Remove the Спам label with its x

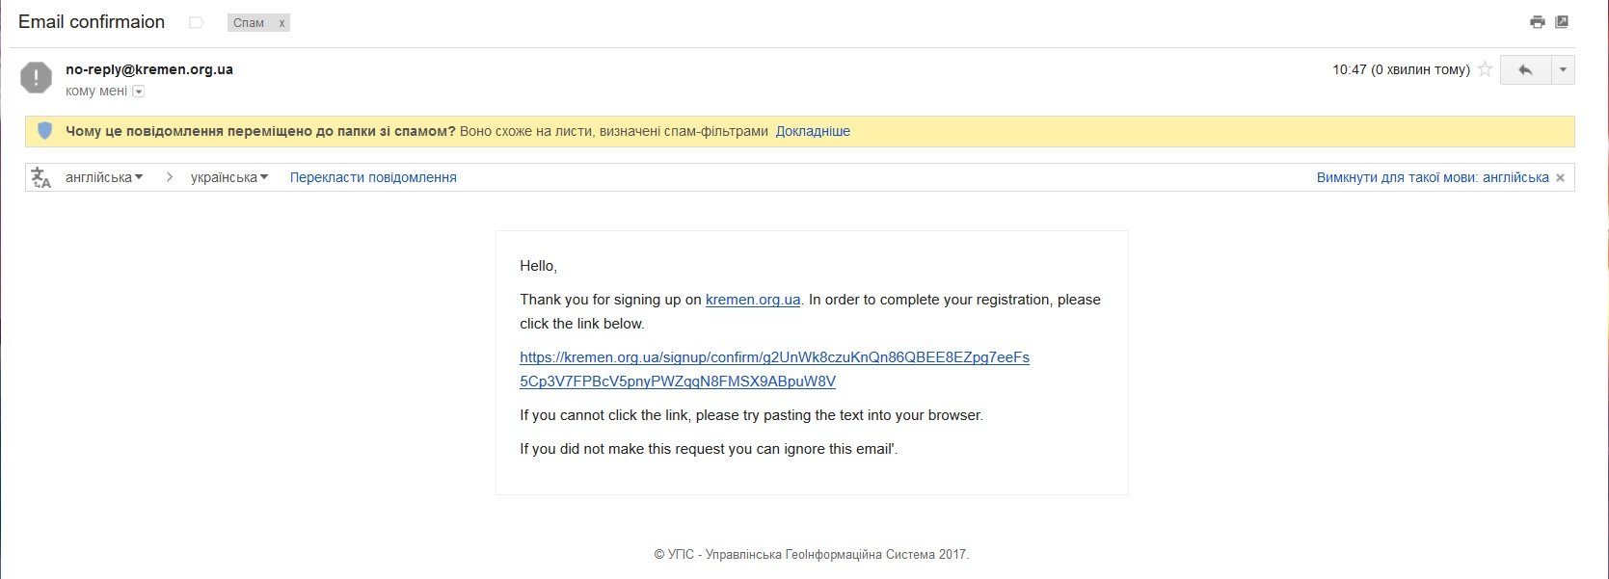tap(282, 23)
